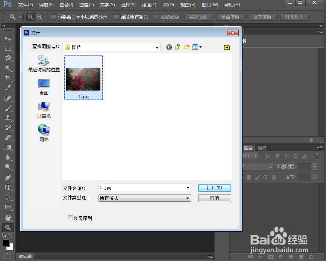This screenshot has width=326, height=261.
Task: Select the Hand tool
Action: (8, 217)
